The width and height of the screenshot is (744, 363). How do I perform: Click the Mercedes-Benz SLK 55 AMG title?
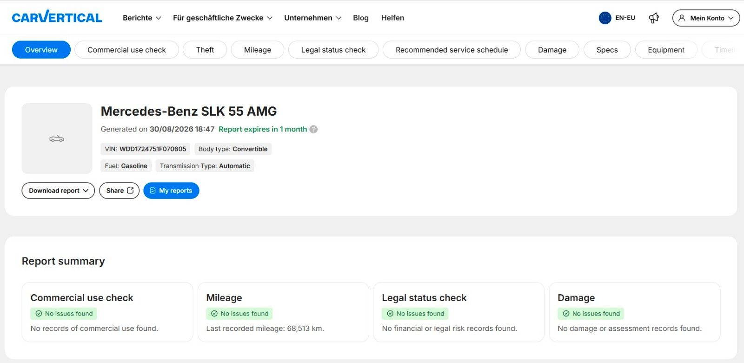[189, 112]
